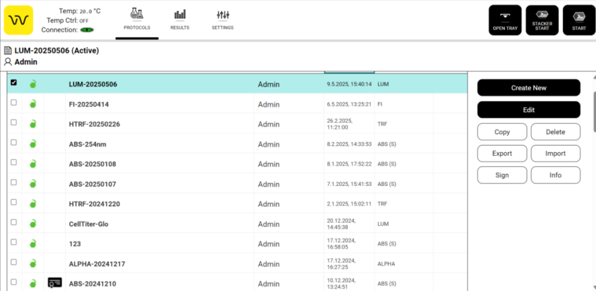Check the HTRF-20250226 checkbox
This screenshot has height=291, width=596.
tap(14, 122)
